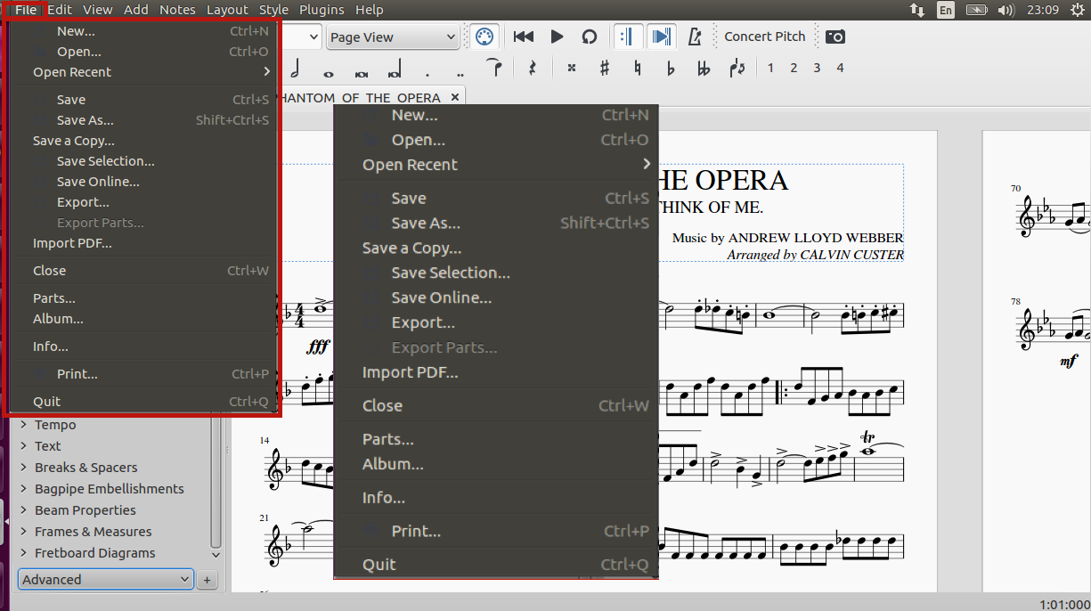Click the palette panel vertical scrollbar

point(216,481)
